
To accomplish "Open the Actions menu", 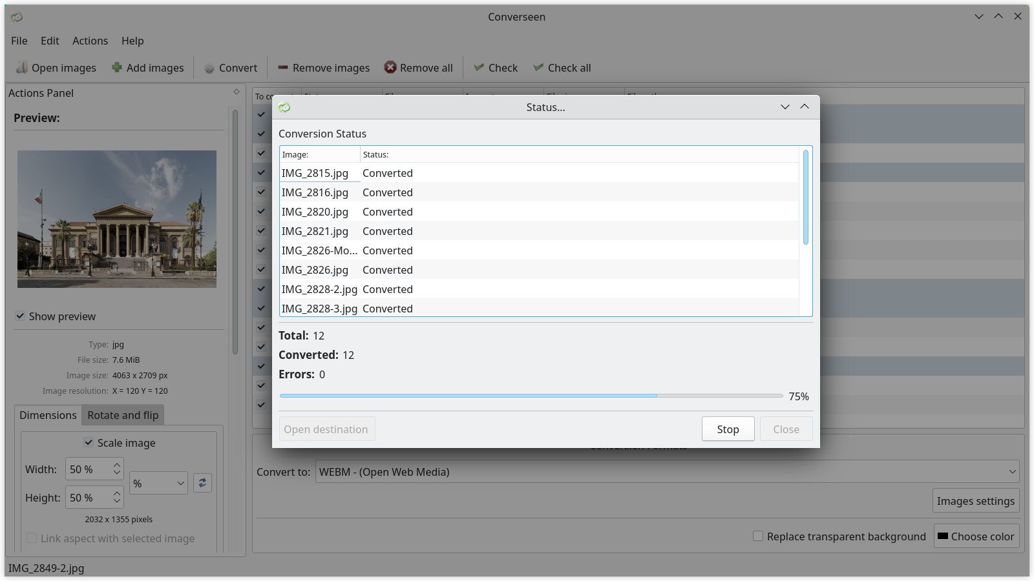I will (x=90, y=41).
